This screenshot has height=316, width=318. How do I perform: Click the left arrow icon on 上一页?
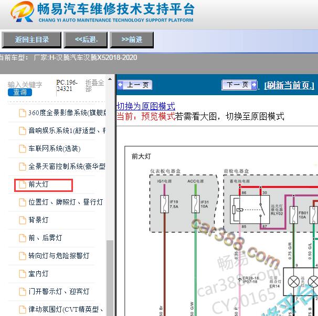(x=121, y=85)
